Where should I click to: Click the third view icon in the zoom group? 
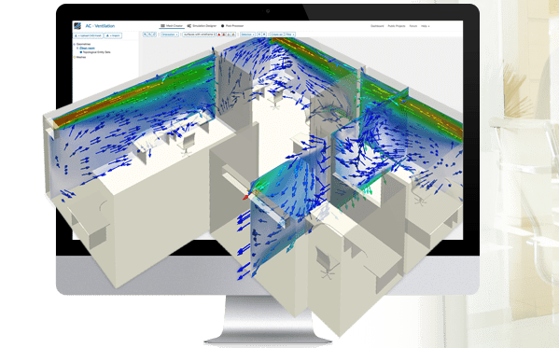(x=154, y=35)
